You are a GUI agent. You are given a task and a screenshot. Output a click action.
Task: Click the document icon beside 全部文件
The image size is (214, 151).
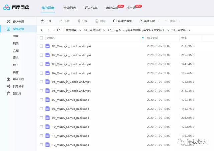tap(8, 29)
